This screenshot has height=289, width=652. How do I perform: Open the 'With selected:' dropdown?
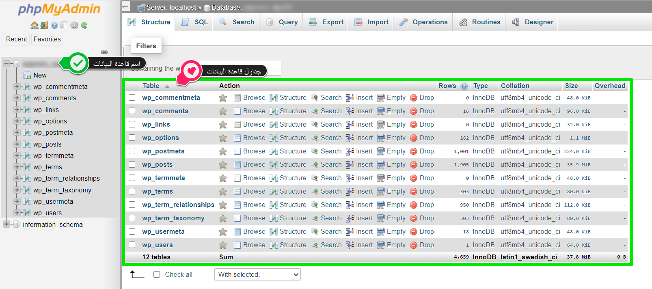pyautogui.click(x=257, y=274)
